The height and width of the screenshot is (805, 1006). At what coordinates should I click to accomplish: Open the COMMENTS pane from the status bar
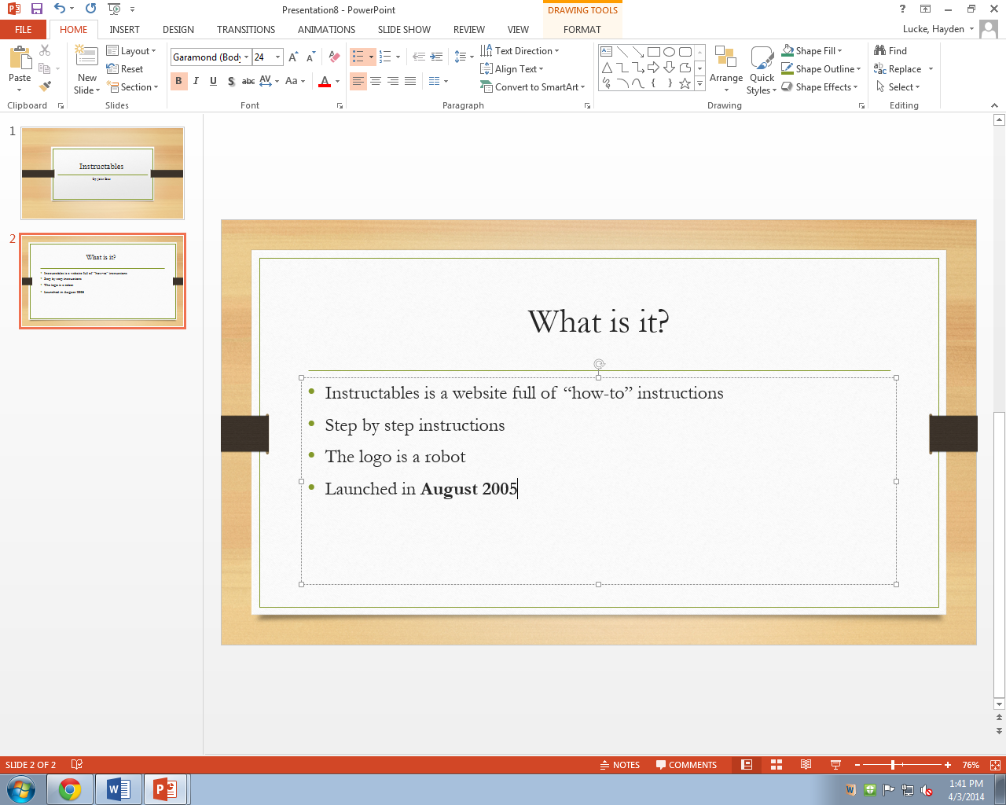click(x=688, y=764)
